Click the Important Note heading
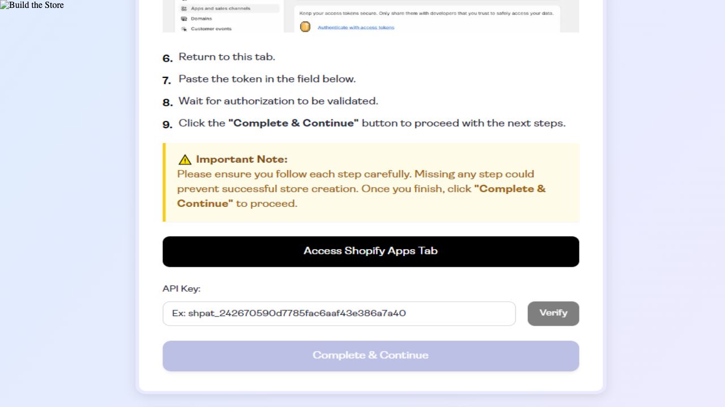Image resolution: width=725 pixels, height=407 pixels. tap(241, 159)
